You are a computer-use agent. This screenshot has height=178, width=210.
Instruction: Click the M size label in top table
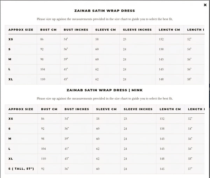click(x=10, y=59)
